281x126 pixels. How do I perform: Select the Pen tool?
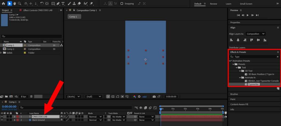pyautogui.click(x=58, y=3)
